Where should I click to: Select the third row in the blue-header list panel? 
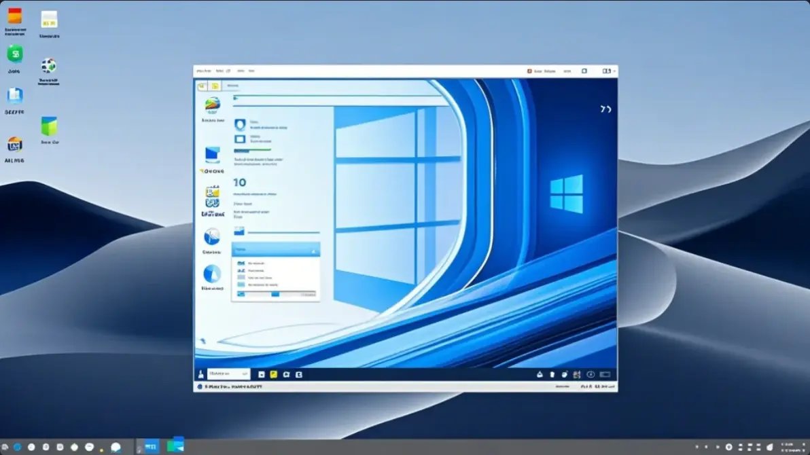[x=275, y=278]
